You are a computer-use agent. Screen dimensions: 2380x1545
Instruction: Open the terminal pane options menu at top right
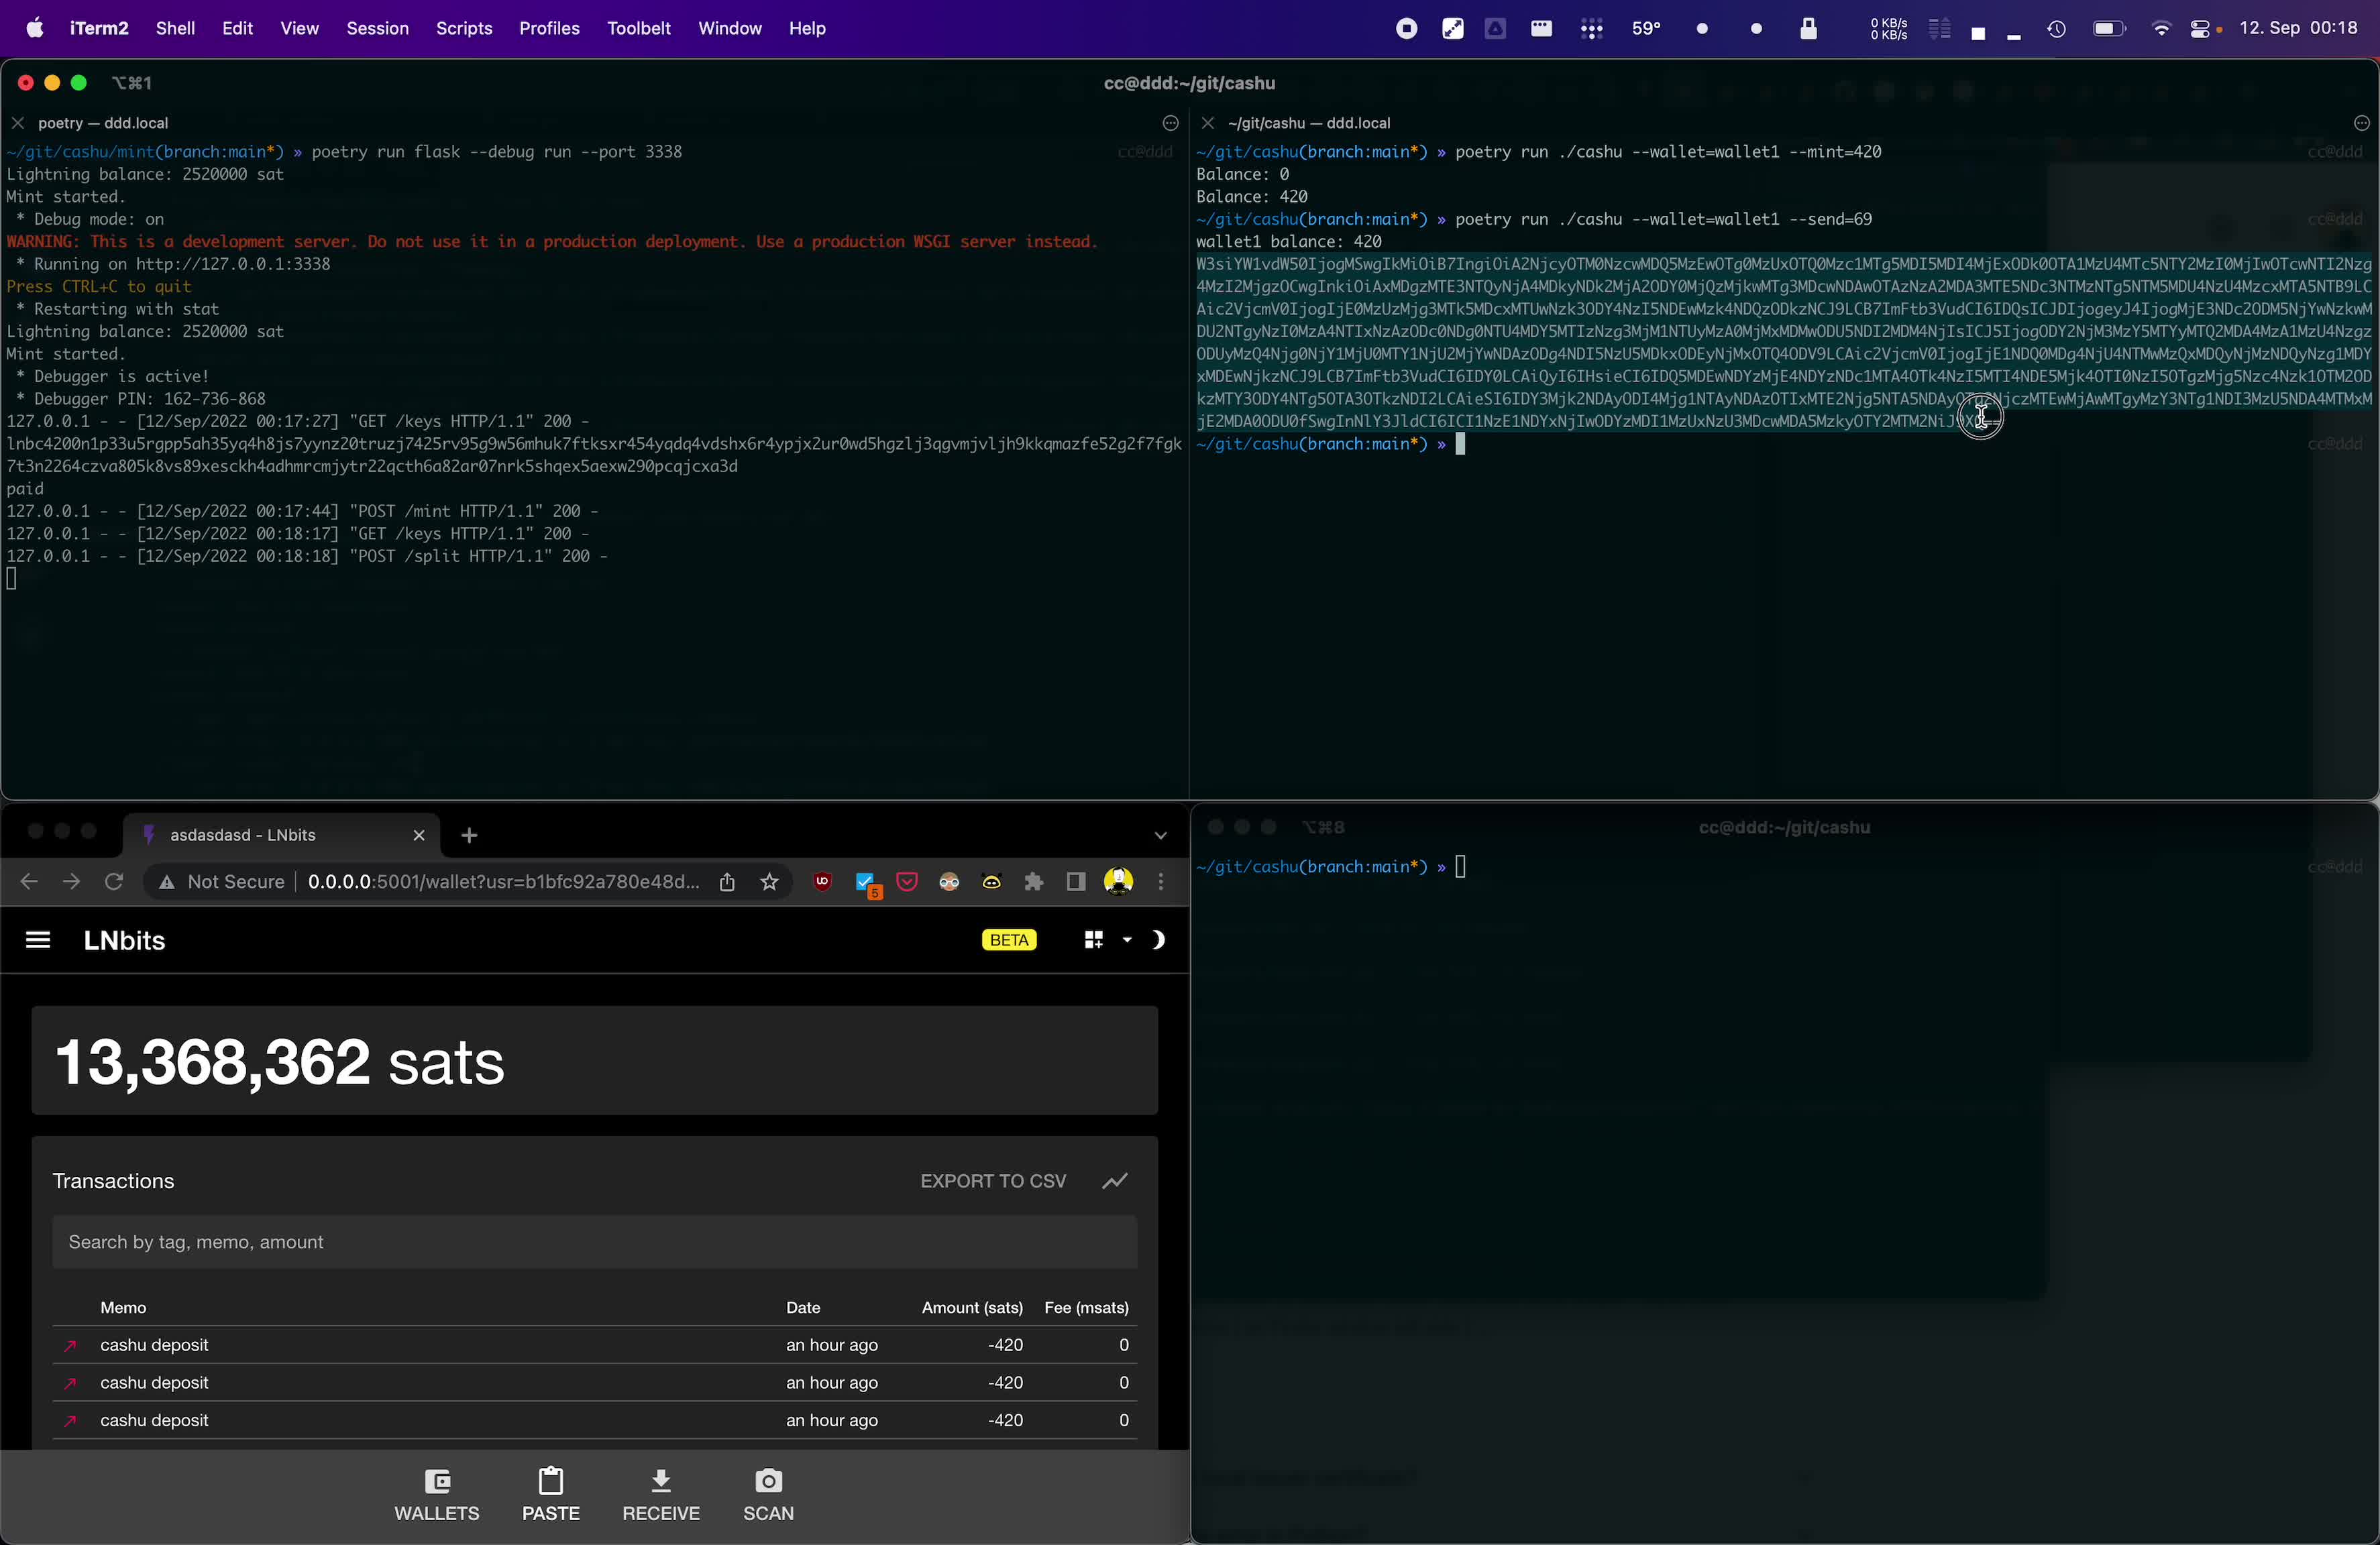coord(2362,123)
